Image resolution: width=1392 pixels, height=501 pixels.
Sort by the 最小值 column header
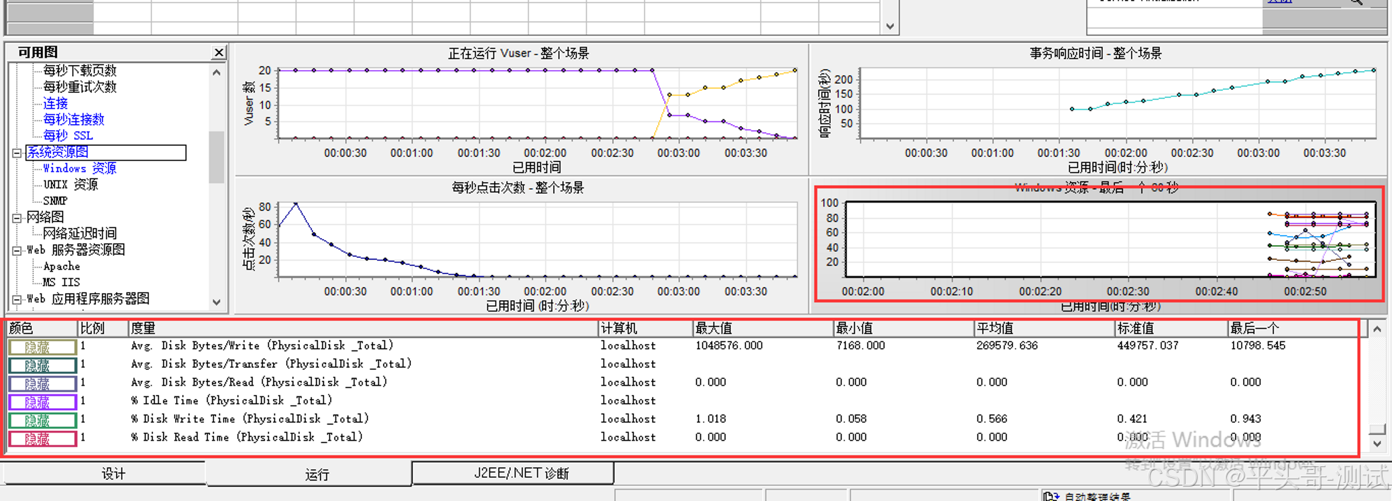904,329
